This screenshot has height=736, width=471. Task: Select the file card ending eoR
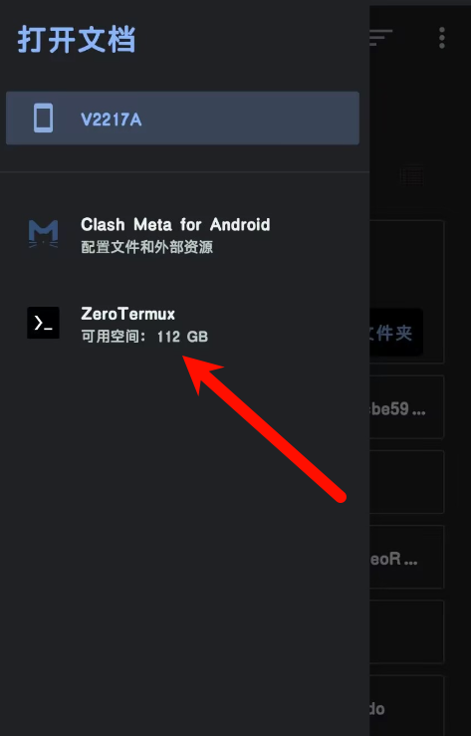pos(406,557)
